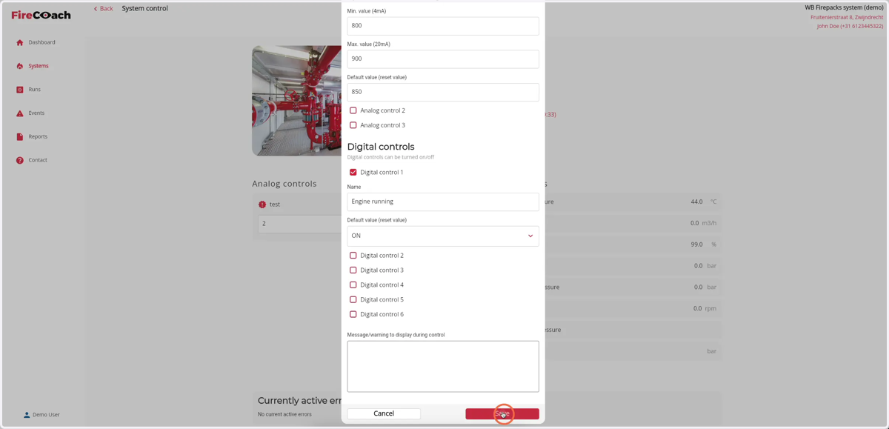Cancel the control settings dialog
889x429 pixels.
pyautogui.click(x=384, y=413)
